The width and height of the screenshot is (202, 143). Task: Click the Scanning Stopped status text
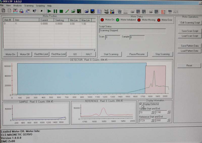[109, 30]
